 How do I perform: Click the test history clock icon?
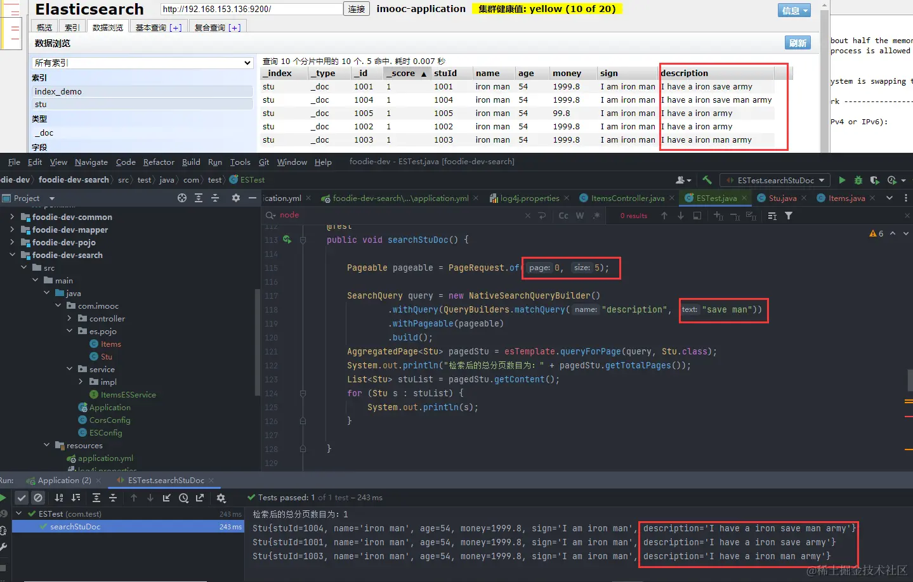tap(183, 498)
